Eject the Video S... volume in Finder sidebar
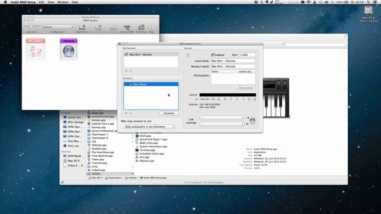This screenshot has height=214, width=381. coord(82,165)
